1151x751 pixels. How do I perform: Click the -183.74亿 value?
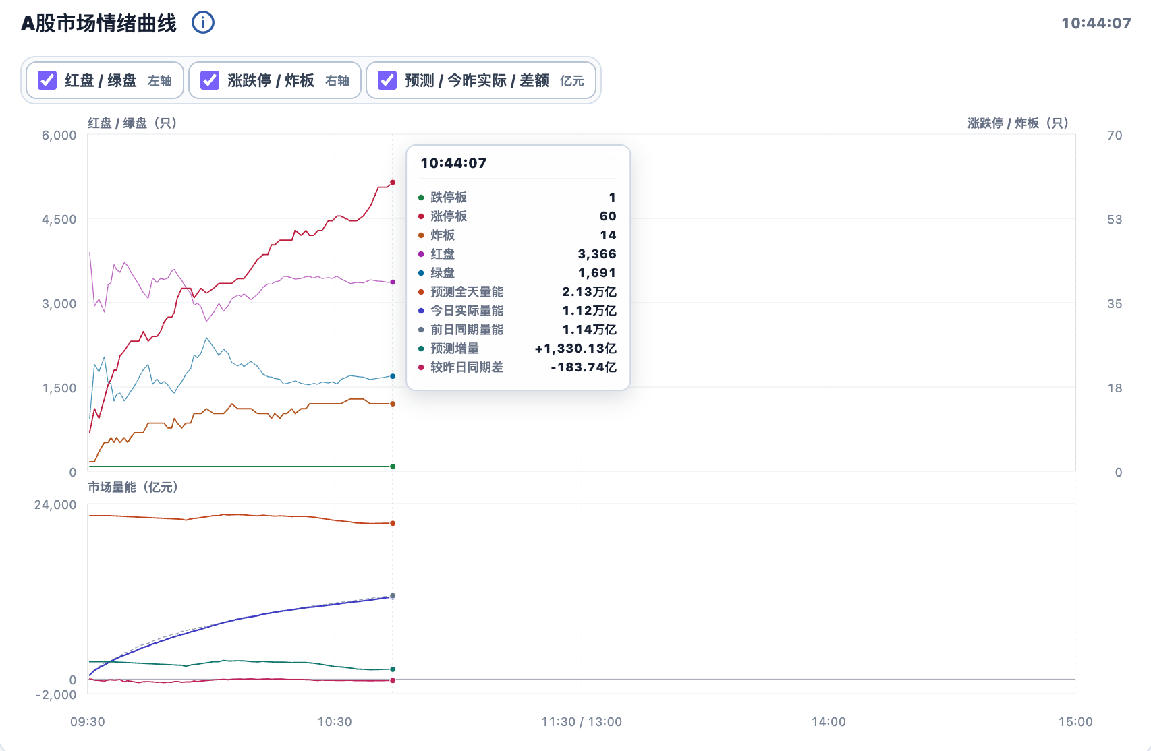[584, 367]
